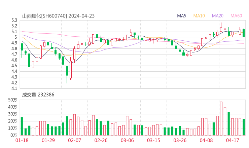Click the 30万 volume axis label
The width and height of the screenshot is (249, 148).
(x=12, y=114)
